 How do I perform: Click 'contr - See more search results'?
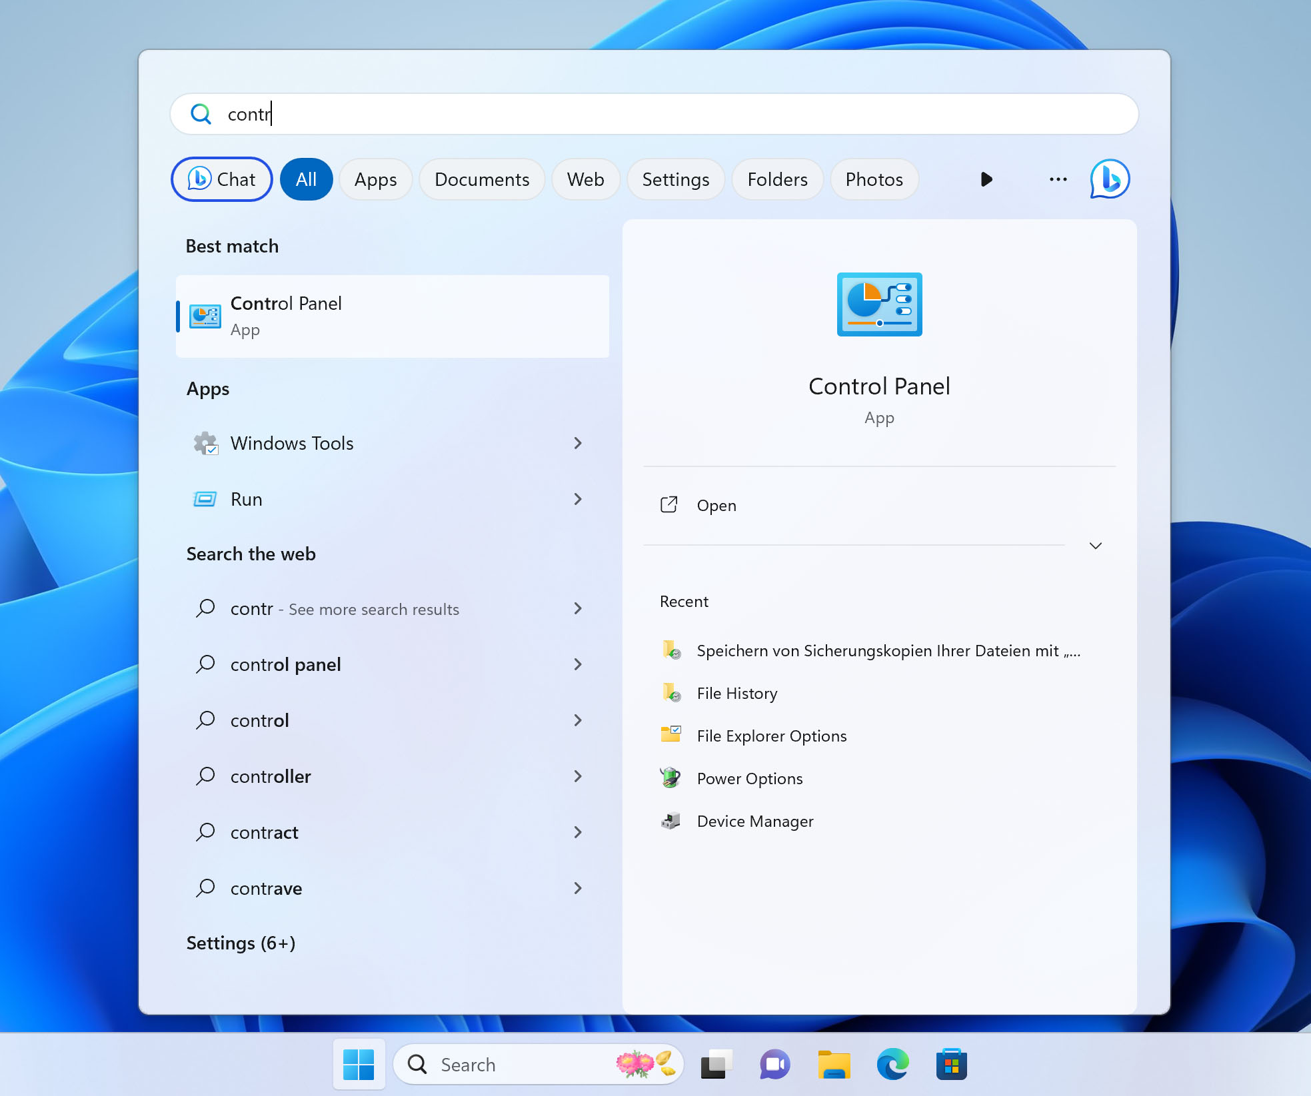coord(345,609)
